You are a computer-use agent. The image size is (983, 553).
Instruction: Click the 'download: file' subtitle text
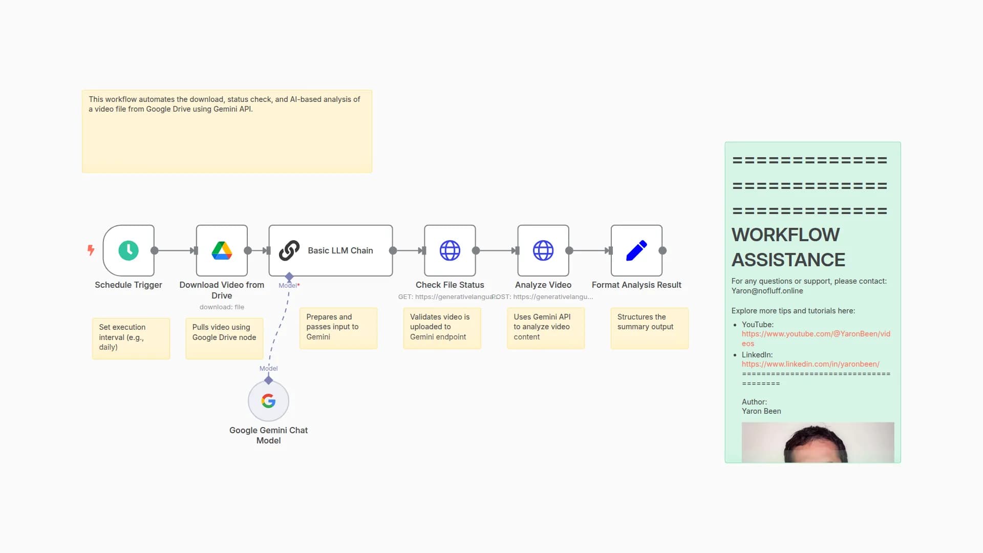[222, 307]
